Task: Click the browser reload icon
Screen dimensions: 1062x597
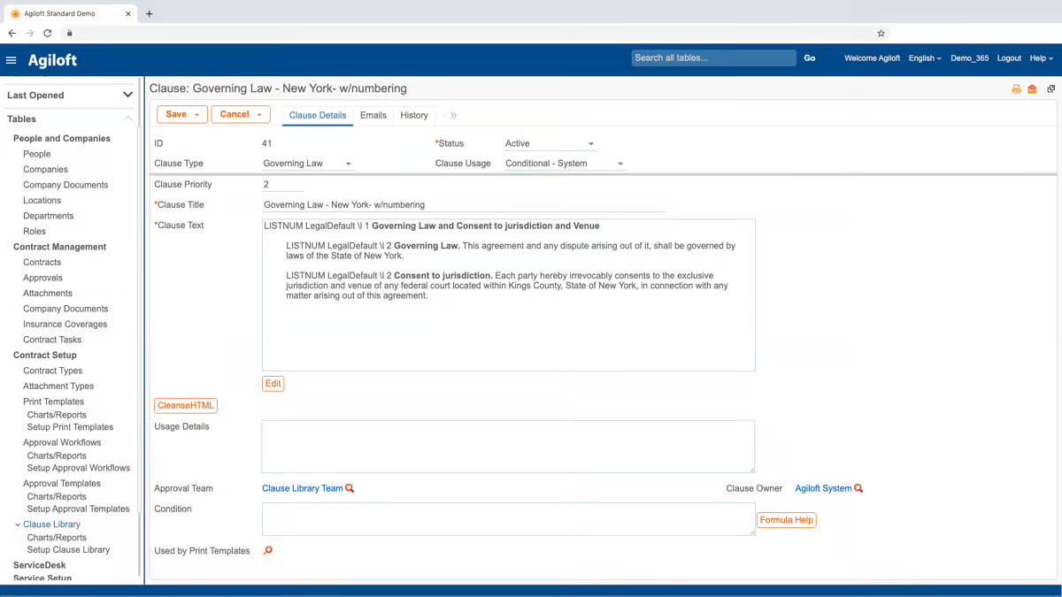Action: 47,33
